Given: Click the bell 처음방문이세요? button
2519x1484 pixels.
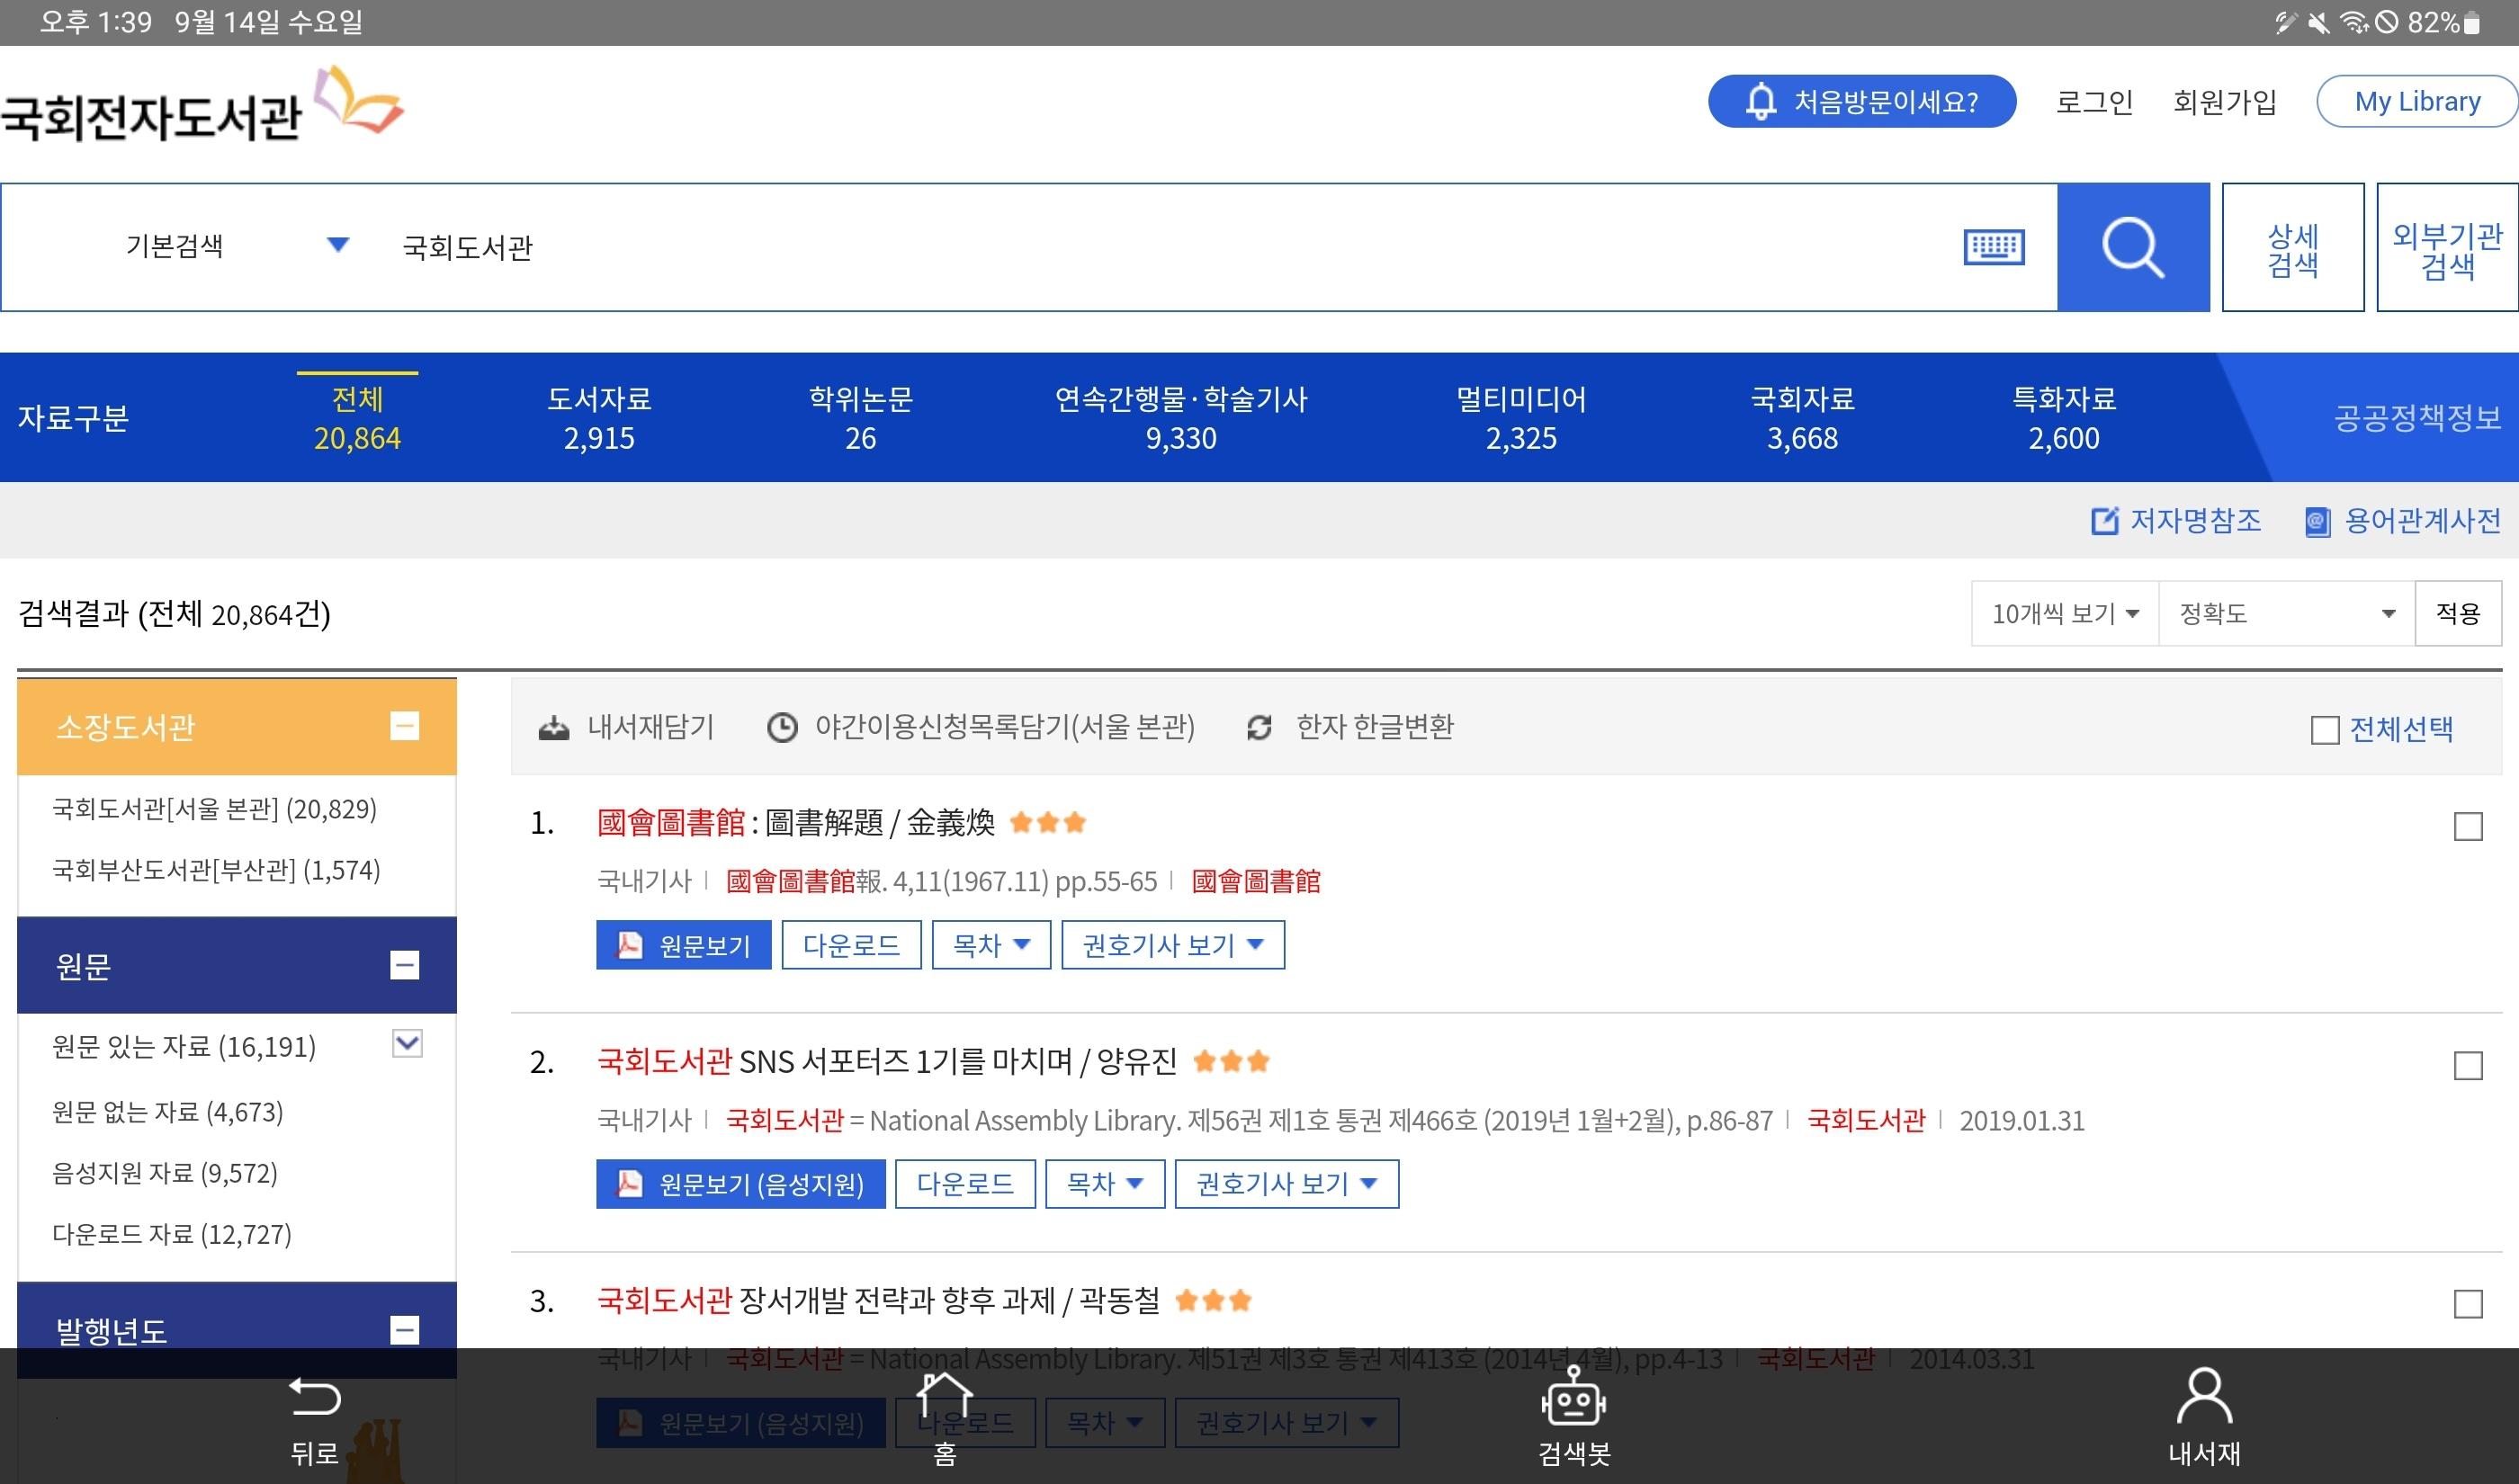Looking at the screenshot, I should 1861,101.
